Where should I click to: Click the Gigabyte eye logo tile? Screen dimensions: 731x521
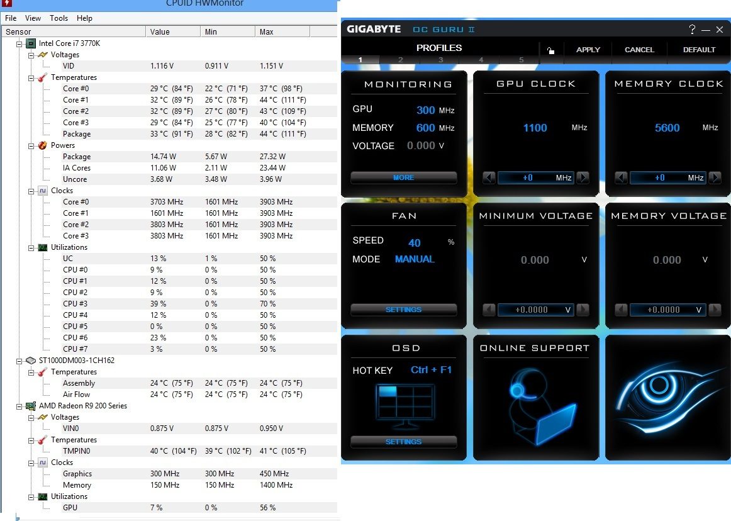(x=669, y=396)
